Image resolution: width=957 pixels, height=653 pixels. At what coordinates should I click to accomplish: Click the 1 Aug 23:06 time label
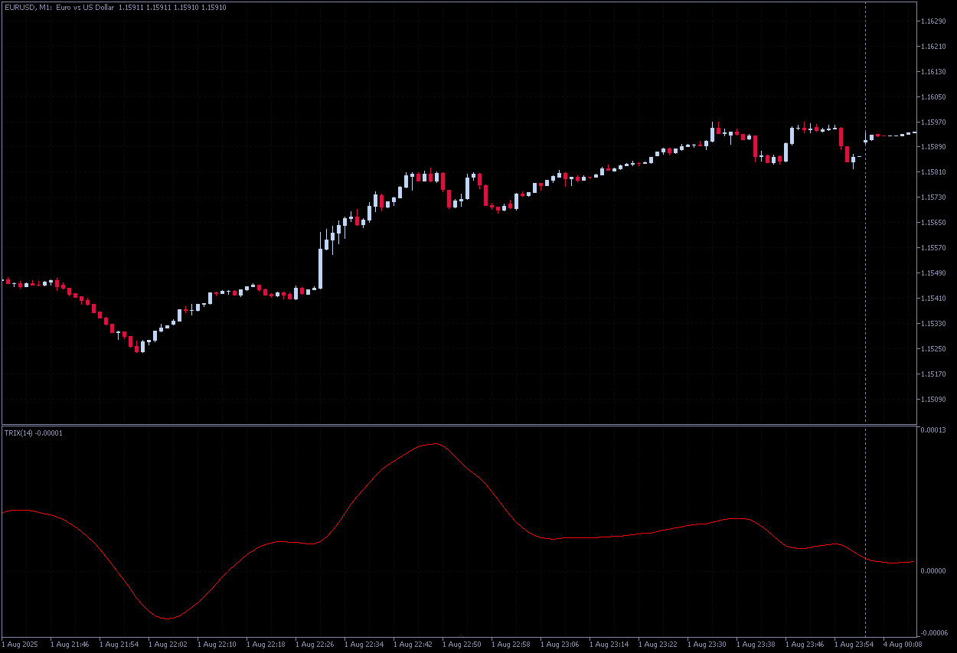pyautogui.click(x=560, y=645)
